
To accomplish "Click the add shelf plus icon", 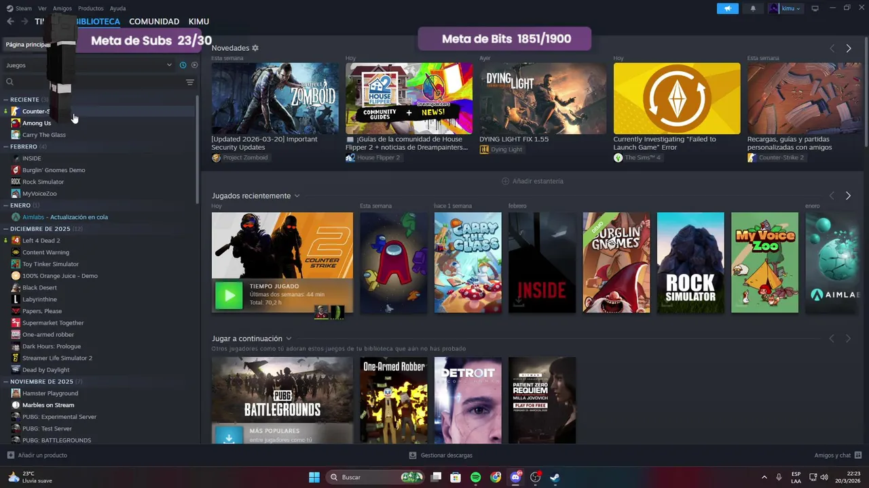I will [505, 181].
